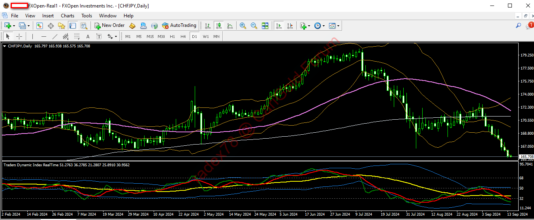Screen dimensions: 534x220
Task: Switch to M30 timeframe
Action: coord(161,36)
